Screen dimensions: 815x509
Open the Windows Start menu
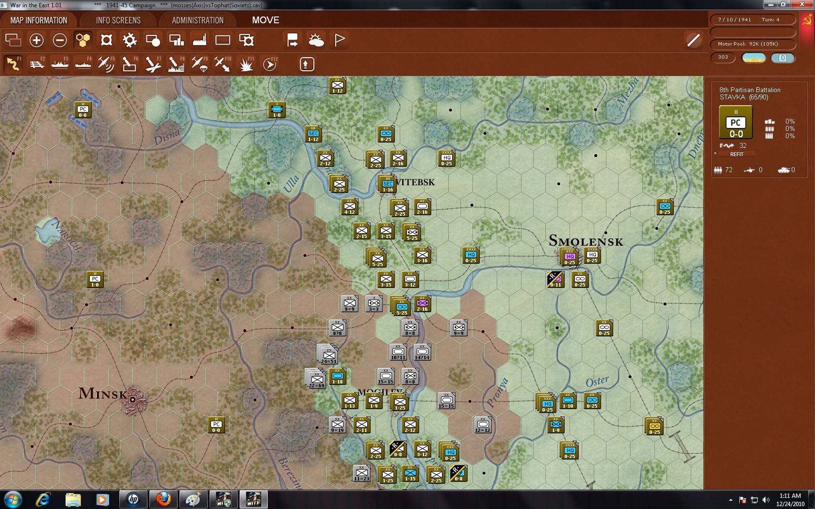tap(13, 500)
